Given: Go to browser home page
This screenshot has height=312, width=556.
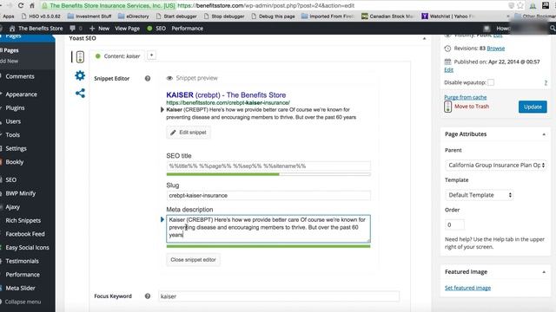Looking at the screenshot, I should [x=32, y=5].
